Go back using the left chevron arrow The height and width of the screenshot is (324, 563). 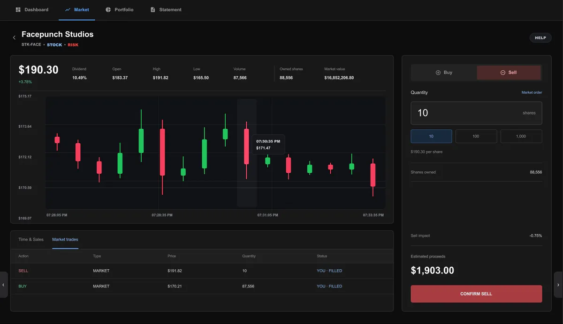tap(14, 37)
